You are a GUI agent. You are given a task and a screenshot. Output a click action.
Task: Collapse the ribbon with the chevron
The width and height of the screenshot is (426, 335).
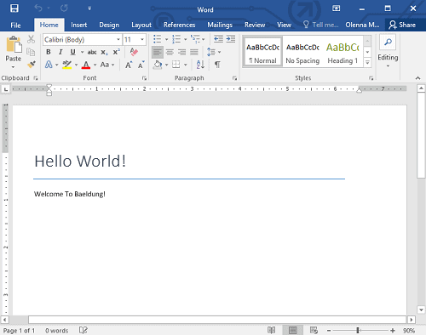pyautogui.click(x=417, y=78)
